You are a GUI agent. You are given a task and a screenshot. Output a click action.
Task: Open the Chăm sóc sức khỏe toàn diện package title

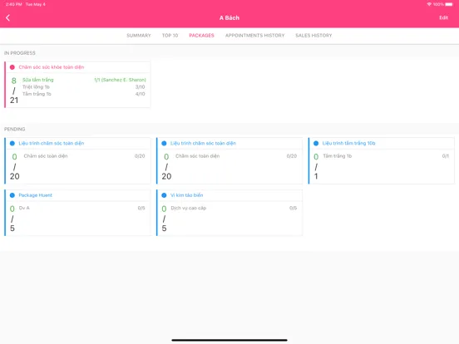click(x=52, y=67)
